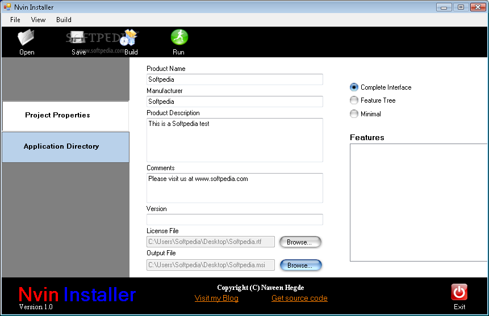The width and height of the screenshot is (489, 316).
Task: Select the Minimal radio button
Action: (354, 113)
